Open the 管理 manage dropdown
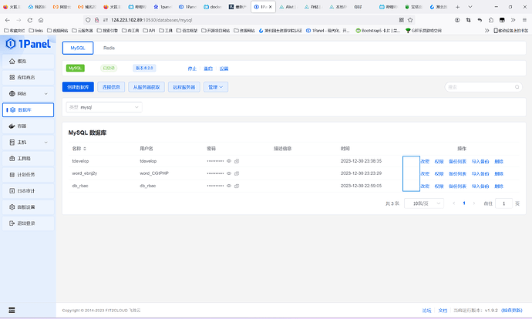Image resolution: width=532 pixels, height=319 pixels. point(216,87)
